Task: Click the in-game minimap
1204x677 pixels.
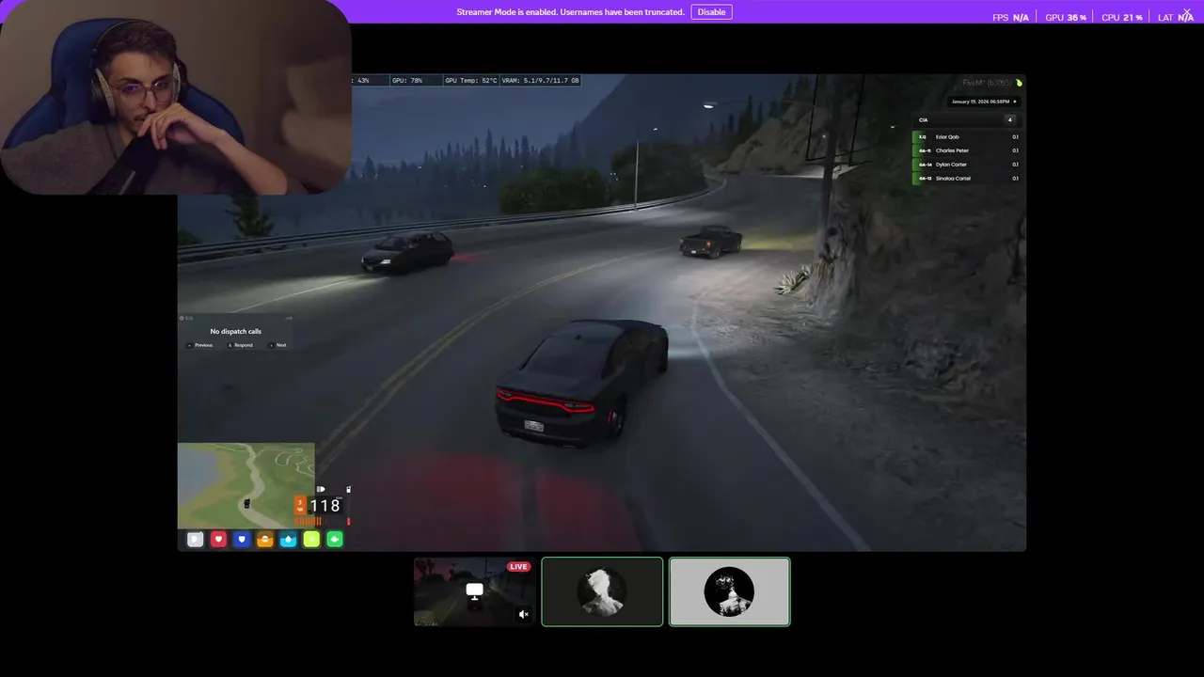Action: (x=246, y=485)
